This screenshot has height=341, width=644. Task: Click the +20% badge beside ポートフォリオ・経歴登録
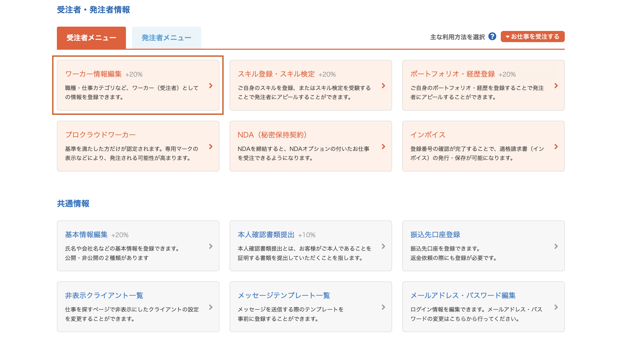(507, 74)
